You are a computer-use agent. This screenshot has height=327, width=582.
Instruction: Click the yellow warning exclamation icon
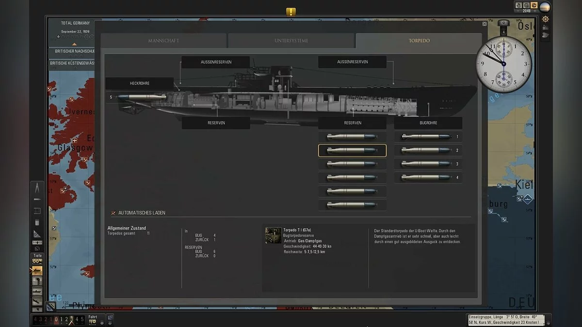pyautogui.click(x=291, y=12)
